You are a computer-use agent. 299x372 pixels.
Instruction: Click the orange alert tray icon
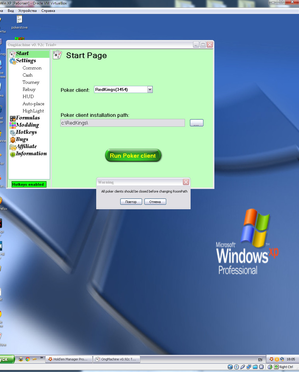click(277, 359)
